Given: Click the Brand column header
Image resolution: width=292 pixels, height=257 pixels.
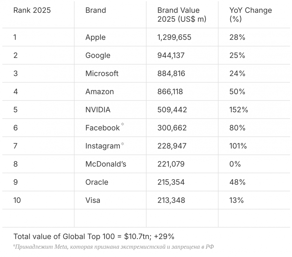Looking at the screenshot, I should pos(96,11).
